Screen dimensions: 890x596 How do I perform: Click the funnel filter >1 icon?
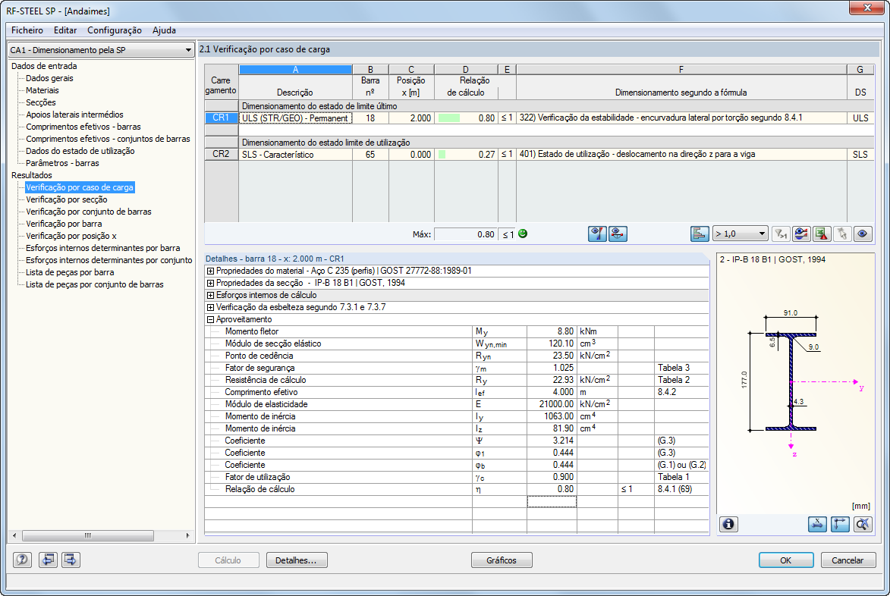click(781, 234)
